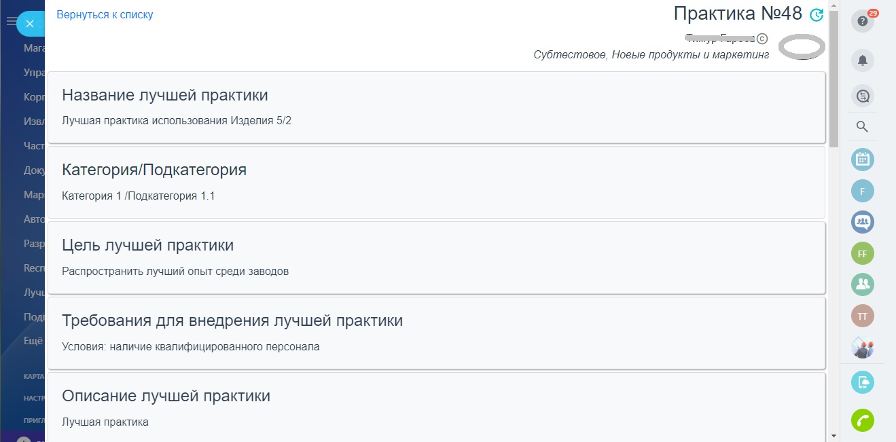Click "Вернуться к списку" link
This screenshot has width=896, height=442.
105,14
